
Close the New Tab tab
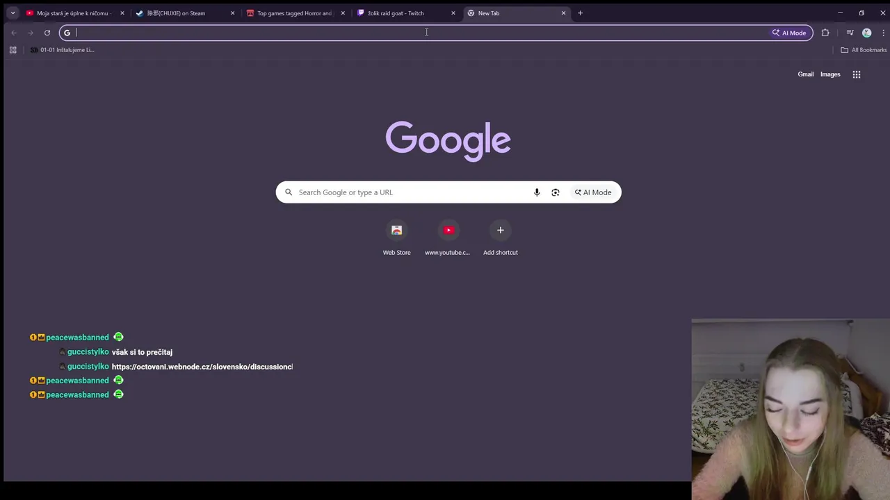click(x=563, y=12)
